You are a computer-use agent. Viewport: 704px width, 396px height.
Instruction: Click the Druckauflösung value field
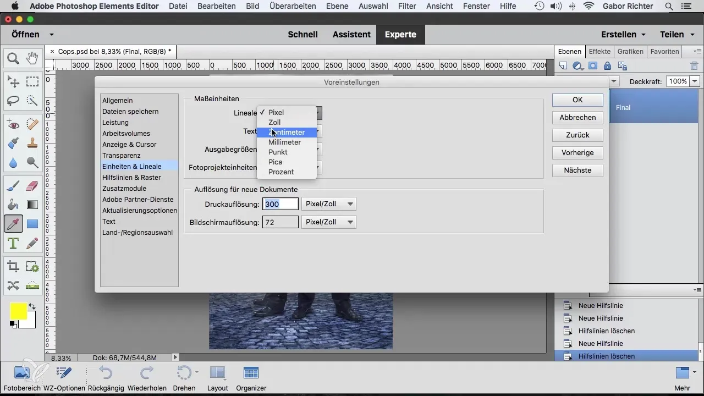[x=280, y=204]
